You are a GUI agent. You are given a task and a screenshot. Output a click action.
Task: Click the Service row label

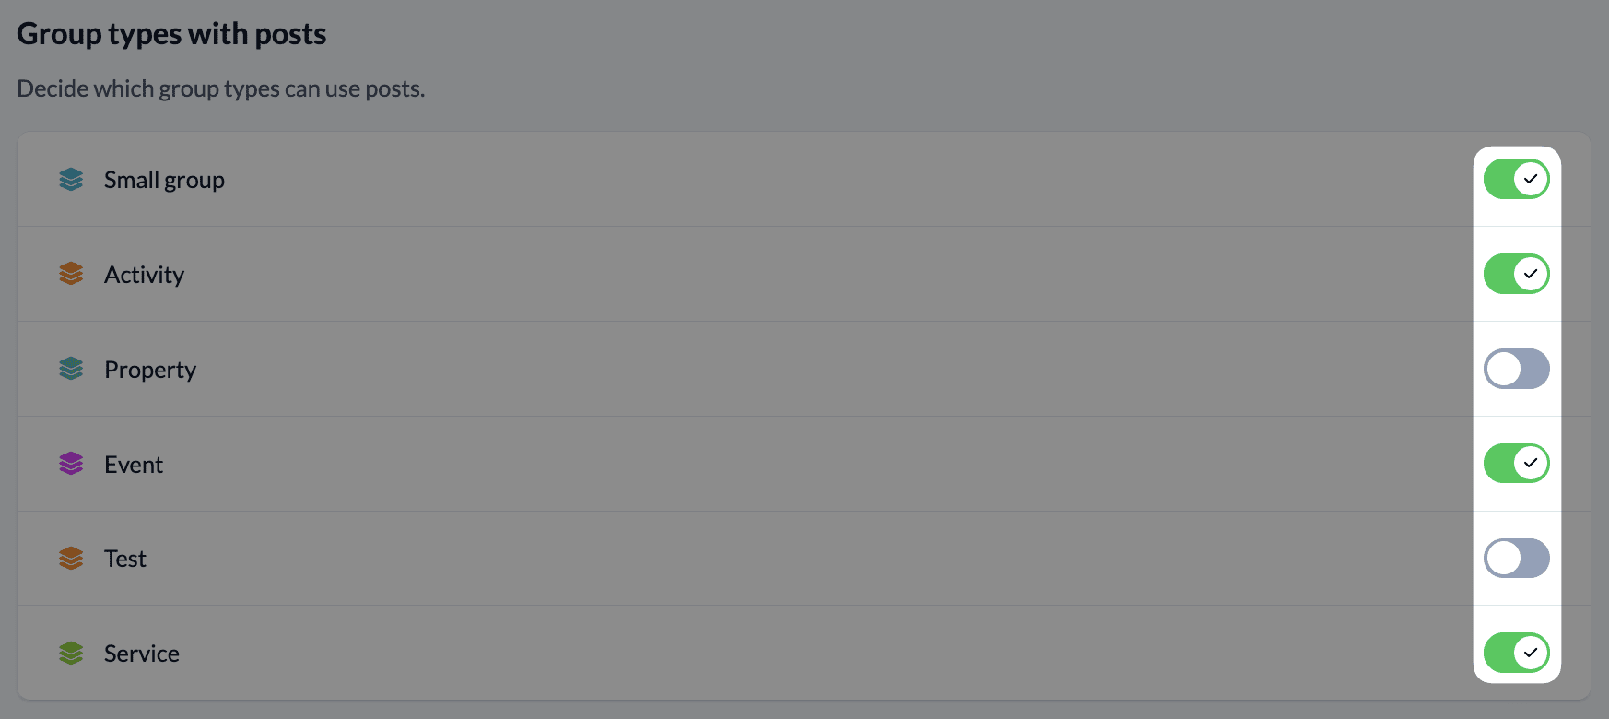pyautogui.click(x=142, y=654)
